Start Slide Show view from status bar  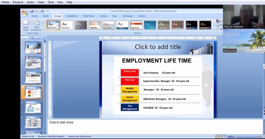(225, 136)
